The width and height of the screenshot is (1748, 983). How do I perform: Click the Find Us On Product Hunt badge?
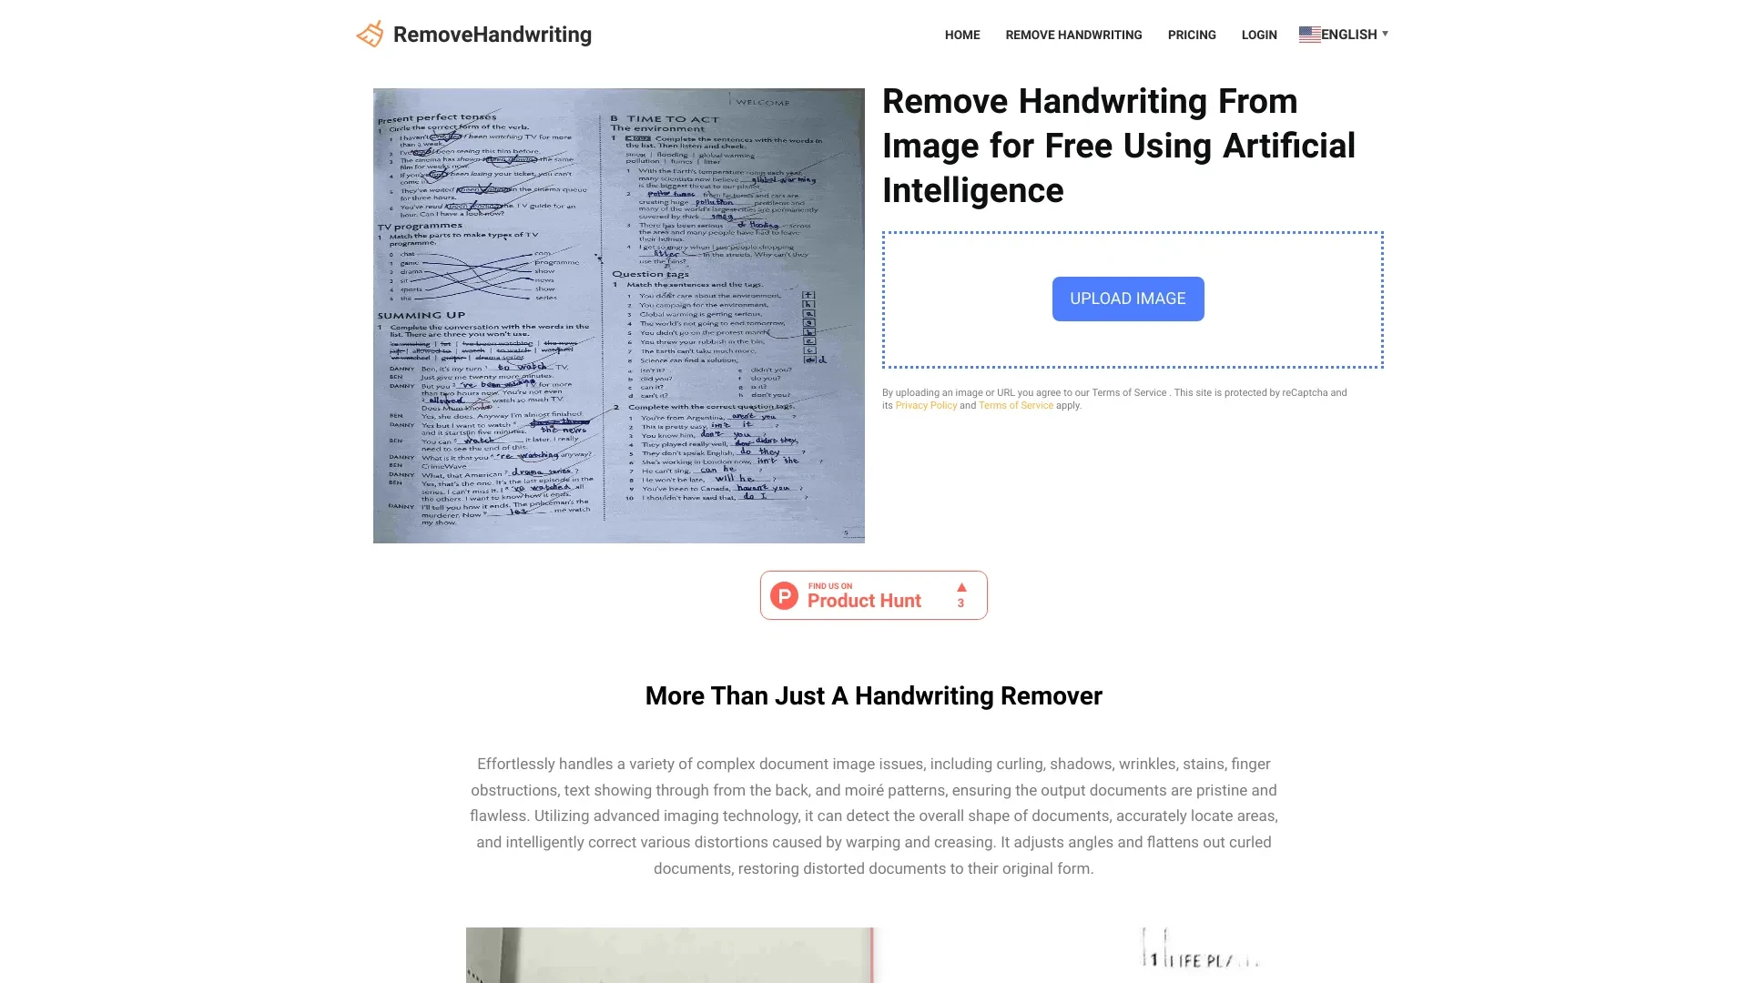pyautogui.click(x=874, y=594)
